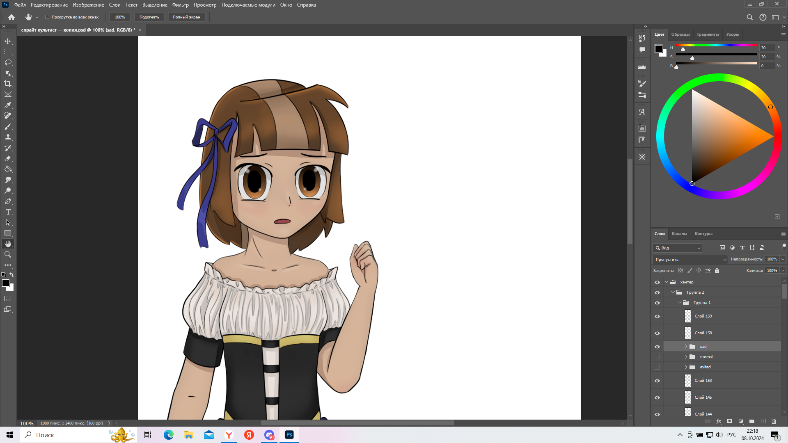Select the Move tool

(8, 41)
